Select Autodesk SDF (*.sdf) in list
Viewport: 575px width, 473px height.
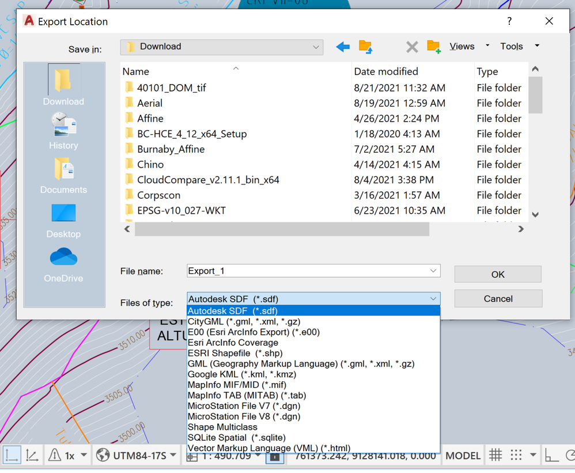tap(313, 311)
